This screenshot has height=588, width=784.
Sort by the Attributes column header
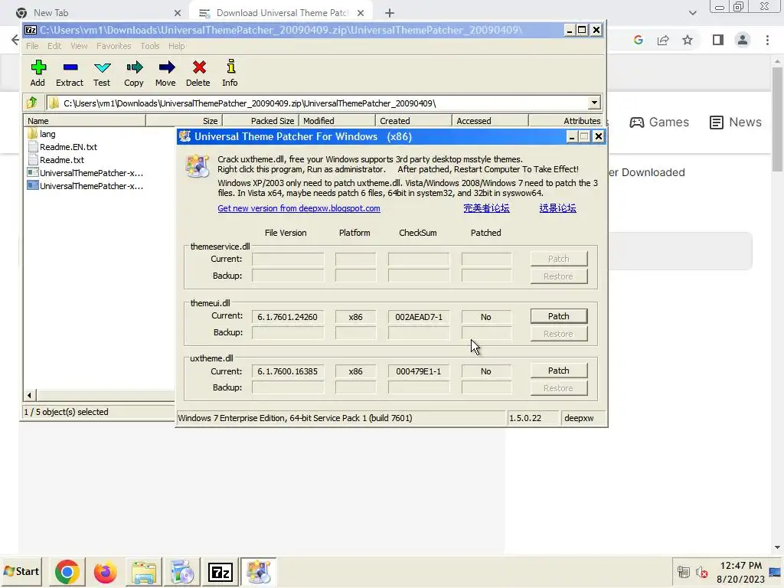coord(566,120)
